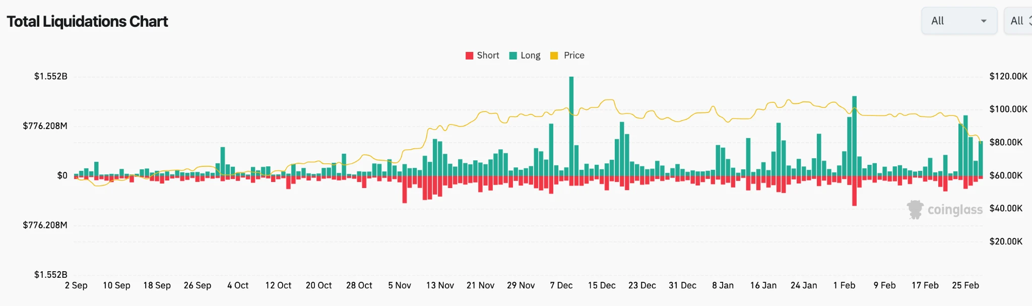Select the tallest green long bar near 7 Dec
Image resolution: width=1032 pixels, height=306 pixels.
pyautogui.click(x=571, y=126)
